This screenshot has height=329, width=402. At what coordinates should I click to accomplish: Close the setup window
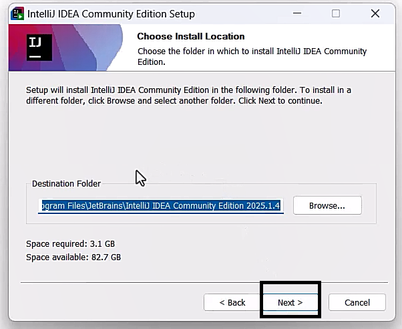[375, 13]
